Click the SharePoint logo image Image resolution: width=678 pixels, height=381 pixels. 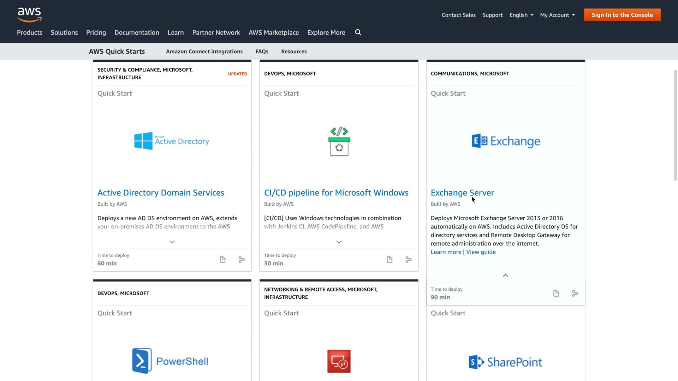point(505,362)
